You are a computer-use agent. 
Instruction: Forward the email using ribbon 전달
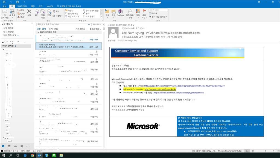point(49,13)
